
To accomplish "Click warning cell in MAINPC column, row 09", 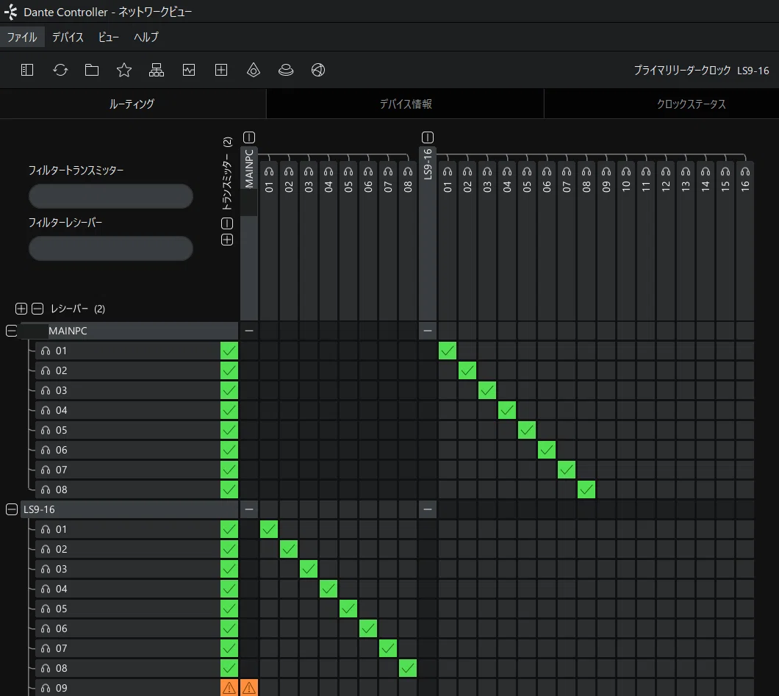I will click(x=249, y=688).
